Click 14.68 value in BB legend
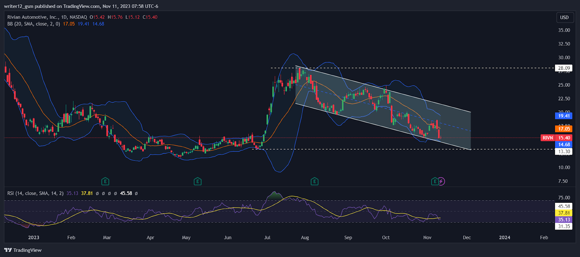The width and height of the screenshot is (580, 257). (98, 24)
